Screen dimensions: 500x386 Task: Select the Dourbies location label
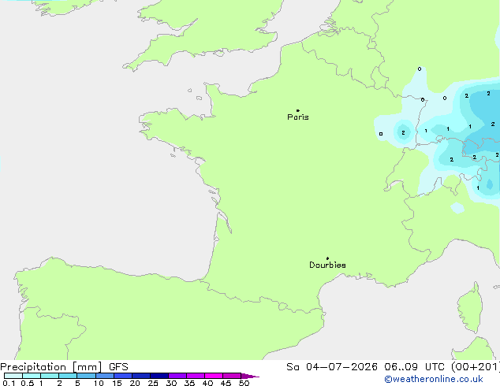pos(327,265)
